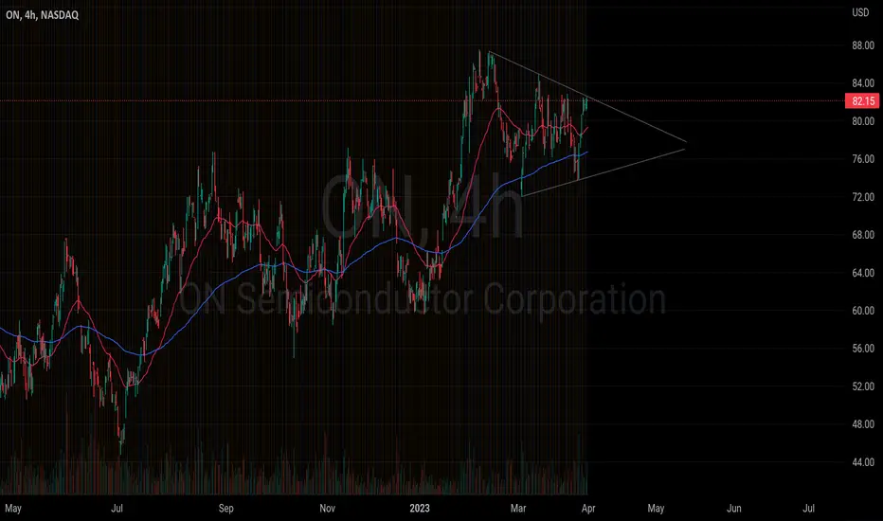
Task: Click the Apr time axis label
Action: [x=588, y=509]
